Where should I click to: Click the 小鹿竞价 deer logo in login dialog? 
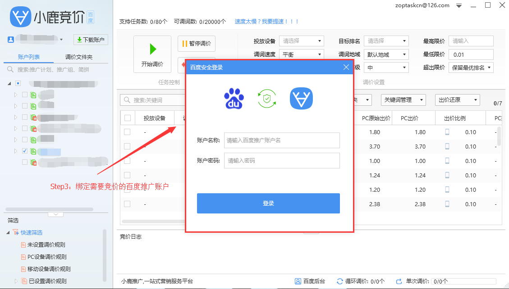(x=301, y=99)
